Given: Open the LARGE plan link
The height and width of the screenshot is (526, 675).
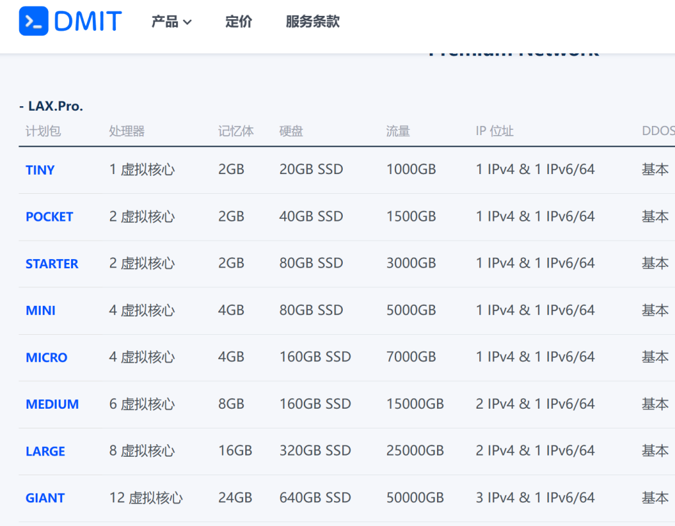Looking at the screenshot, I should click(x=45, y=451).
